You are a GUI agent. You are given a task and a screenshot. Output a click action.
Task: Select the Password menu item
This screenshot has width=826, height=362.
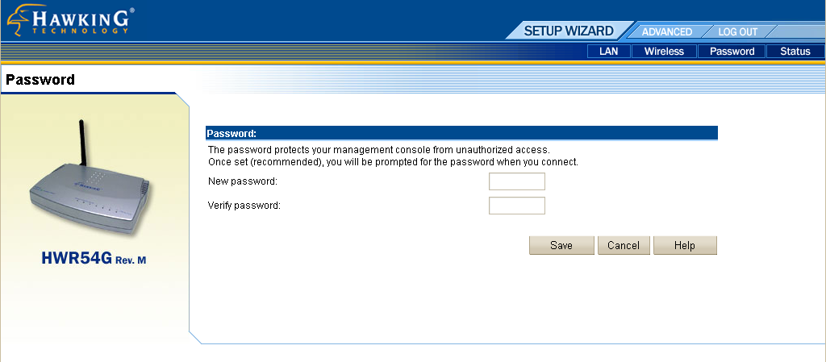point(732,52)
